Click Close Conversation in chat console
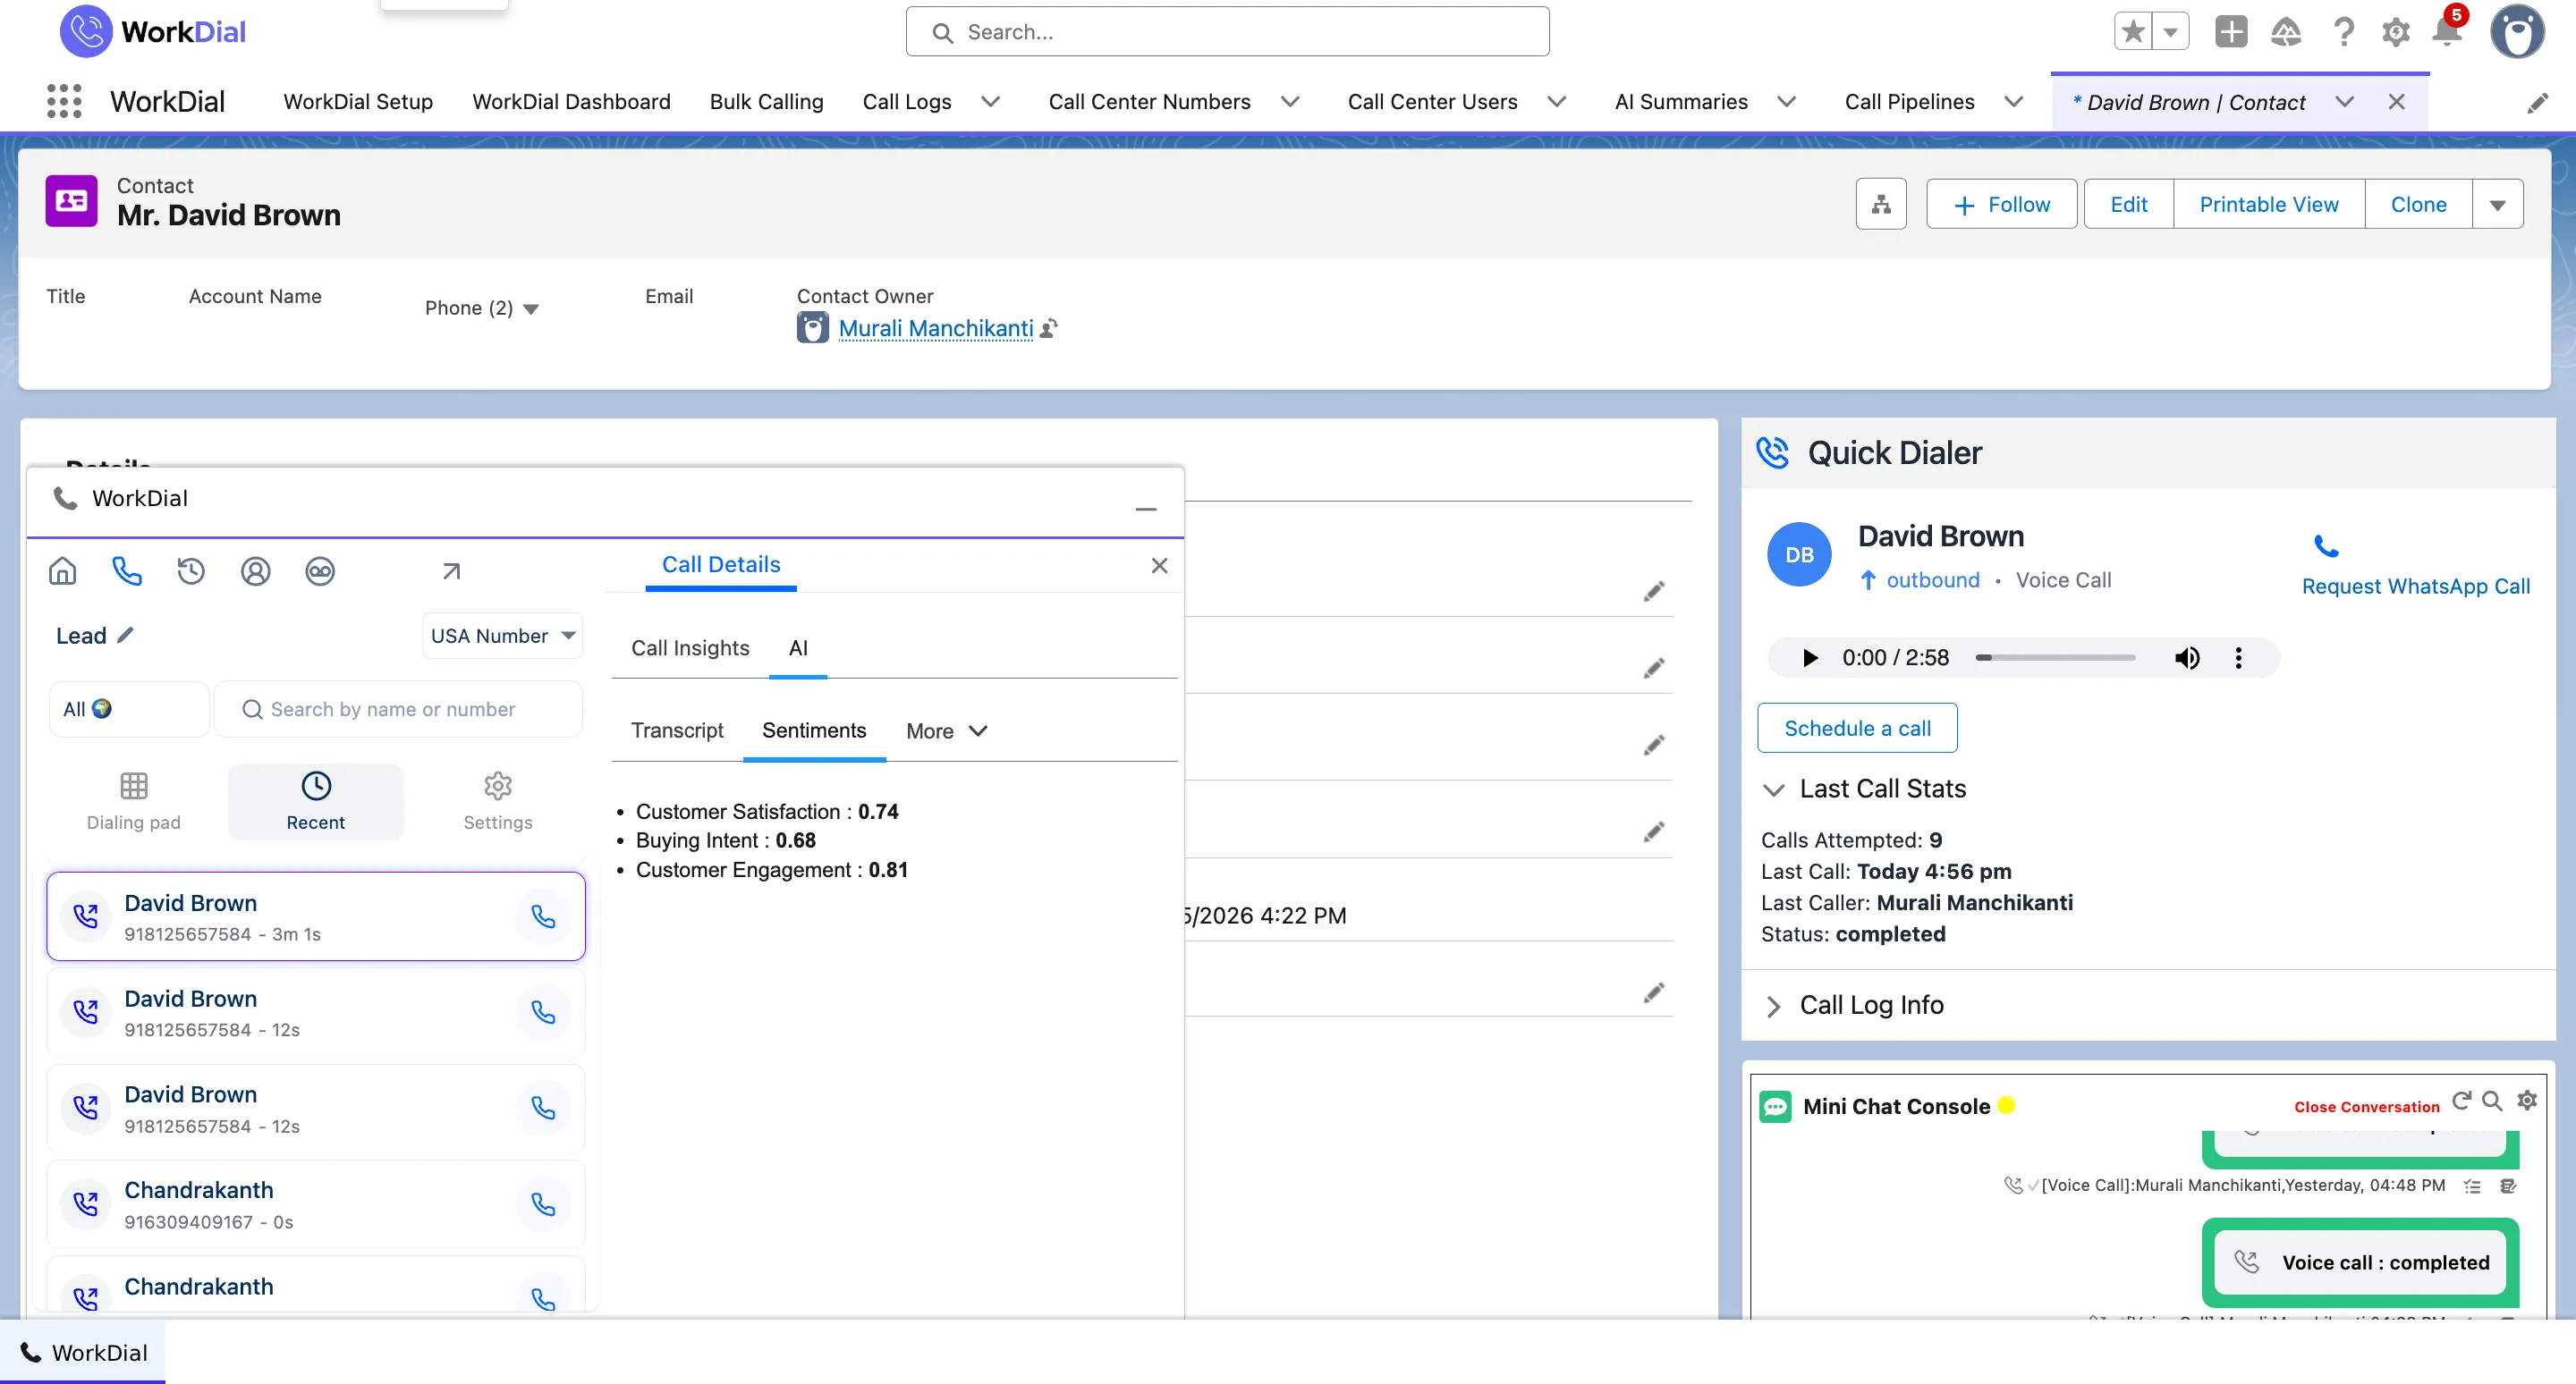This screenshot has width=2576, height=1384. tap(2366, 1107)
